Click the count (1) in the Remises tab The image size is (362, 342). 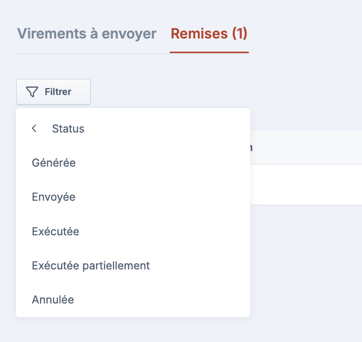(x=240, y=34)
